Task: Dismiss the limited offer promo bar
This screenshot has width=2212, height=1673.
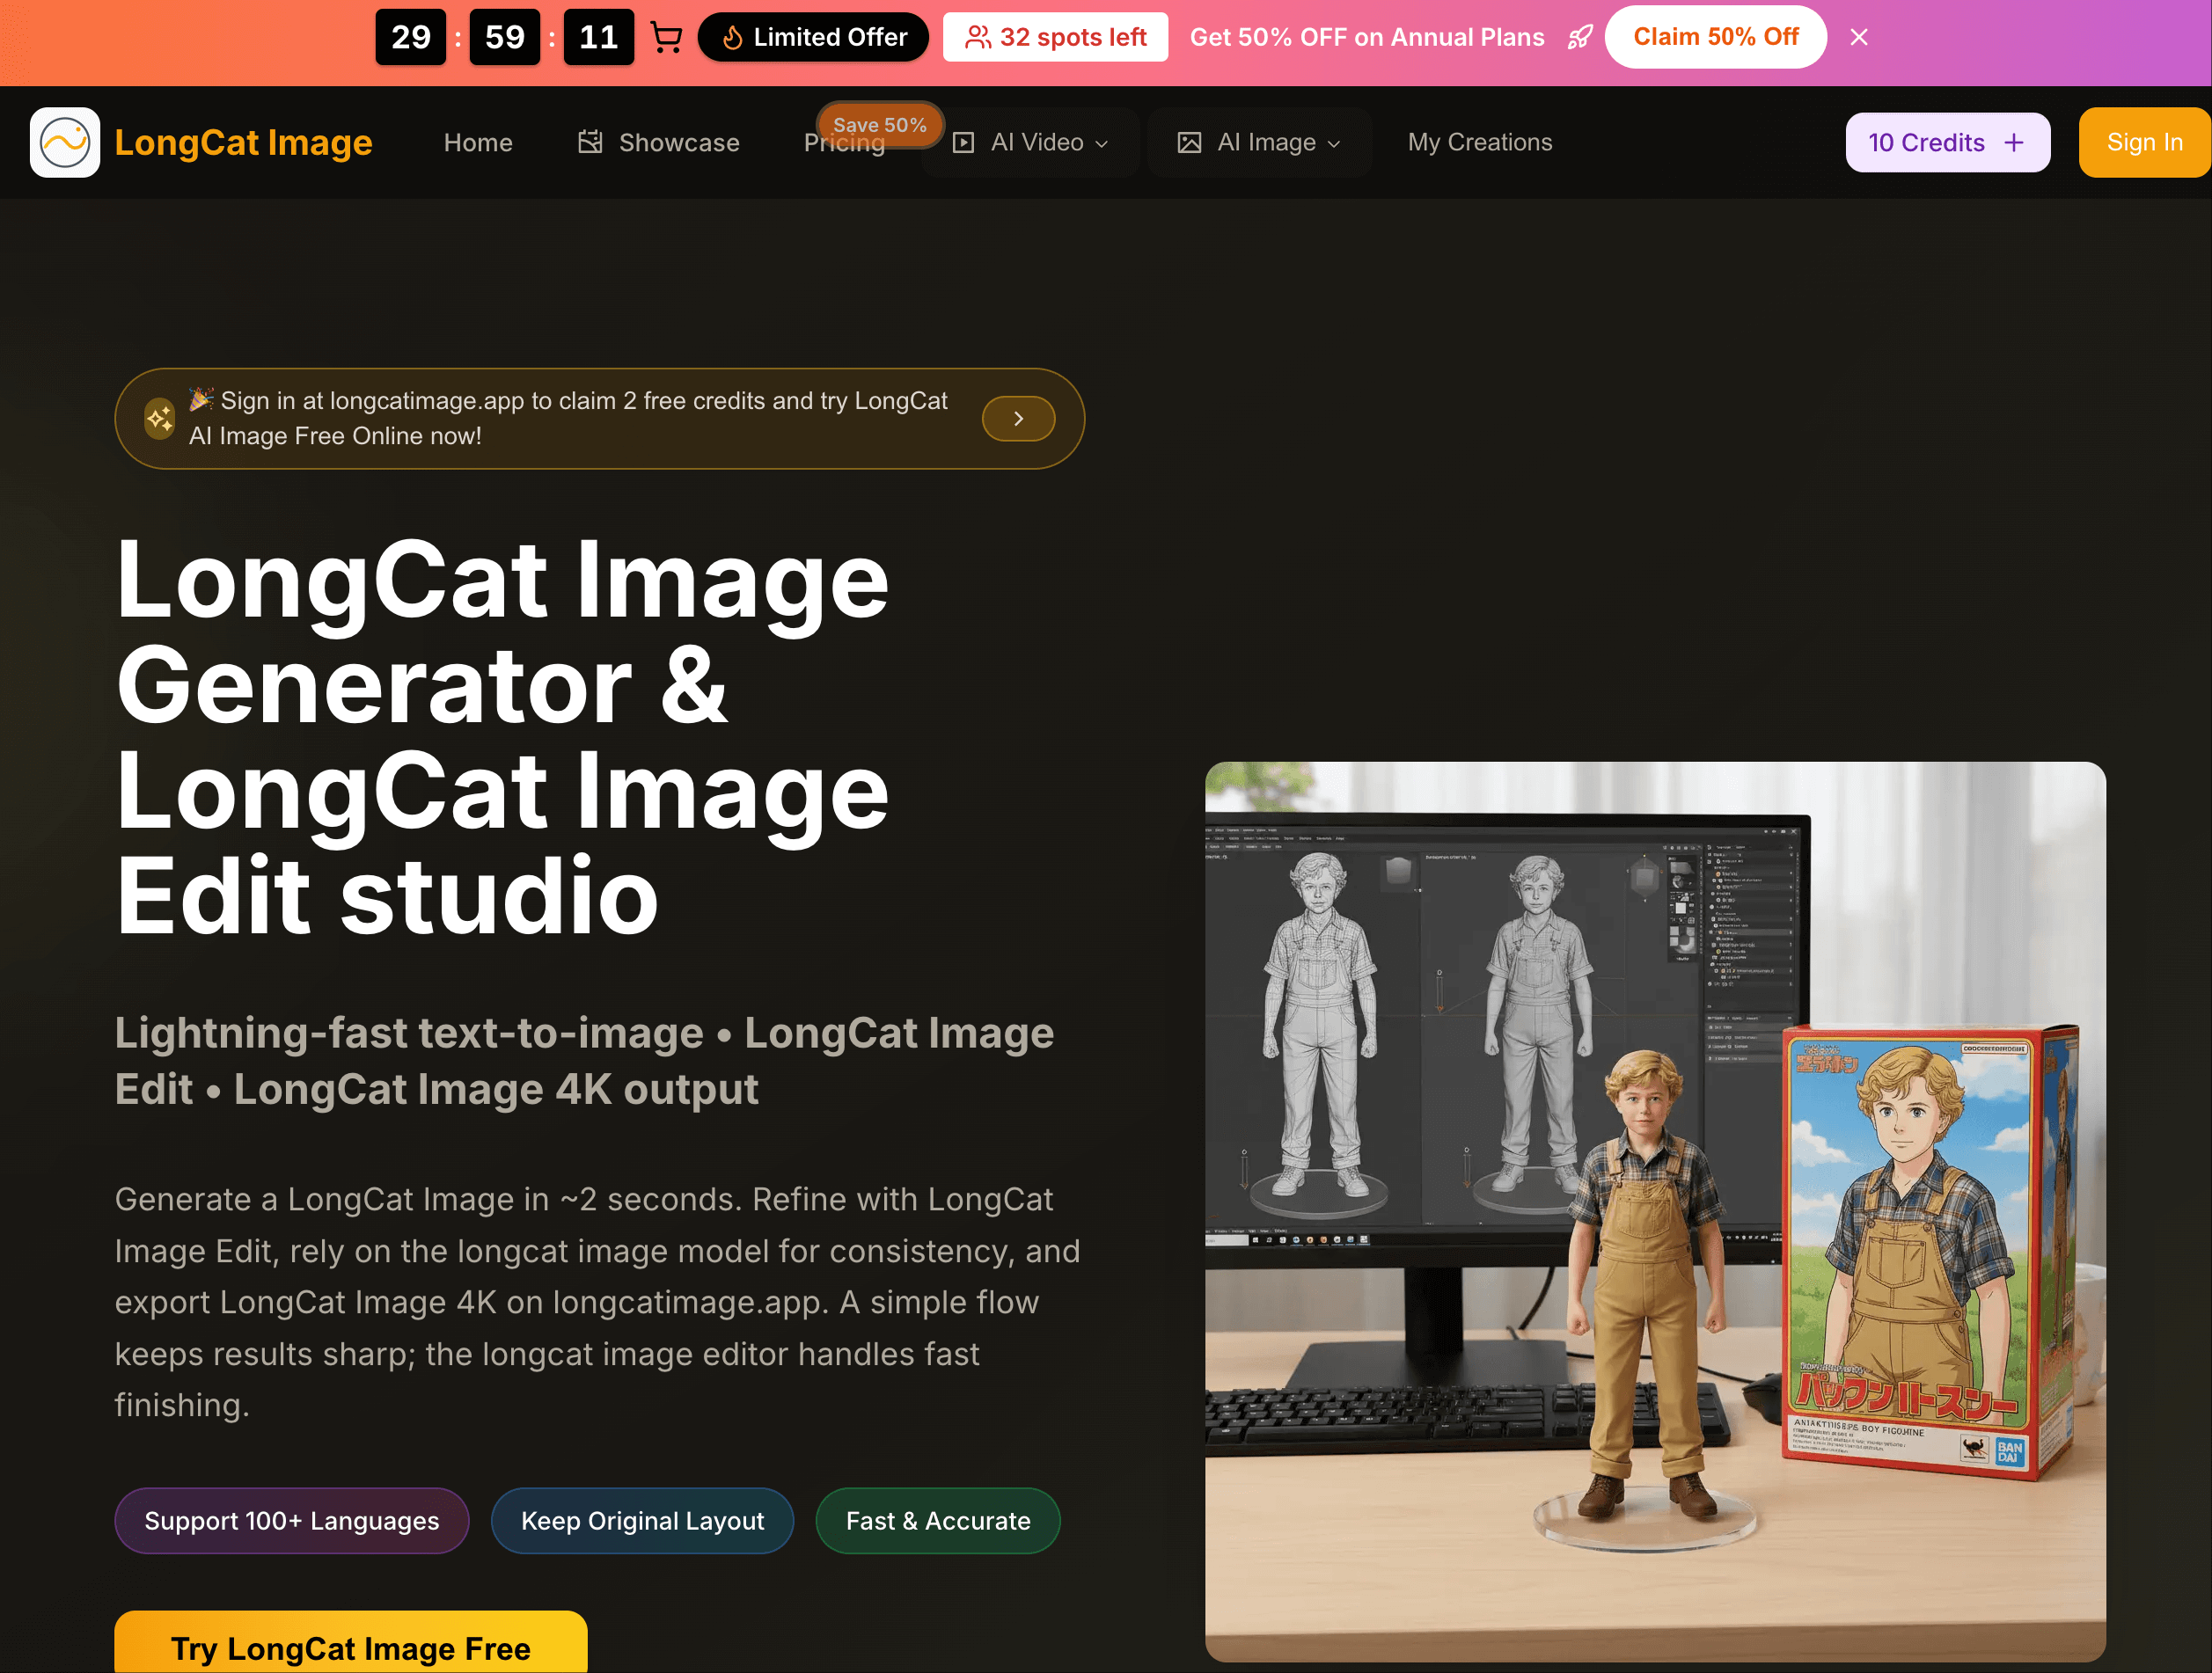Action: 1858,37
